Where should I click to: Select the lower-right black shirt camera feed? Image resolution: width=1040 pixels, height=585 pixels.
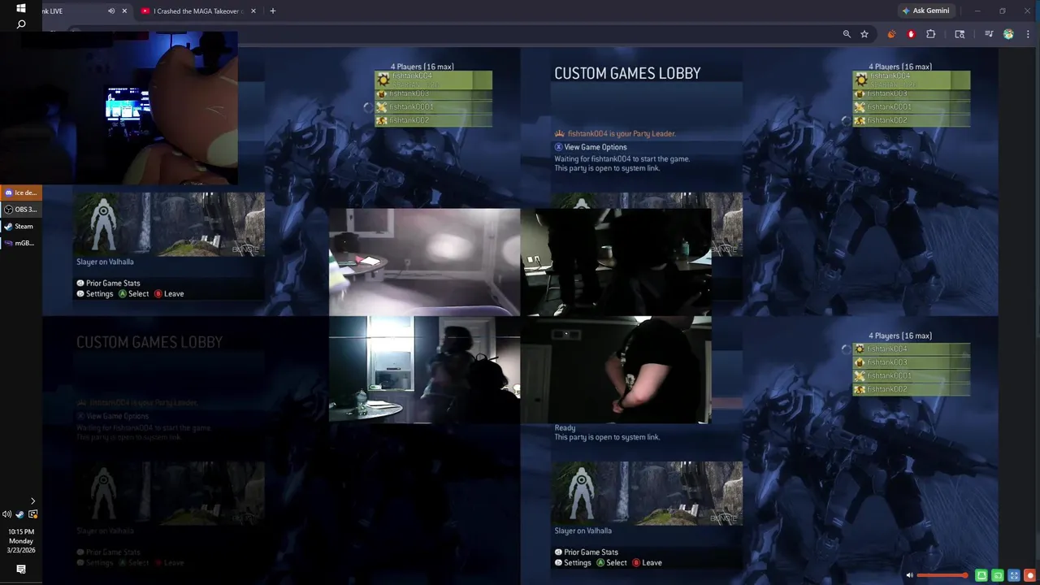pyautogui.click(x=616, y=370)
